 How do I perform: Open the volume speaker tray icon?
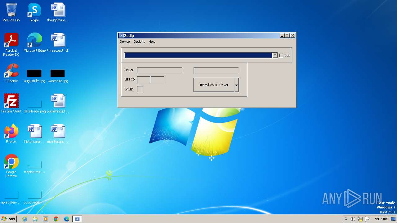click(353, 219)
